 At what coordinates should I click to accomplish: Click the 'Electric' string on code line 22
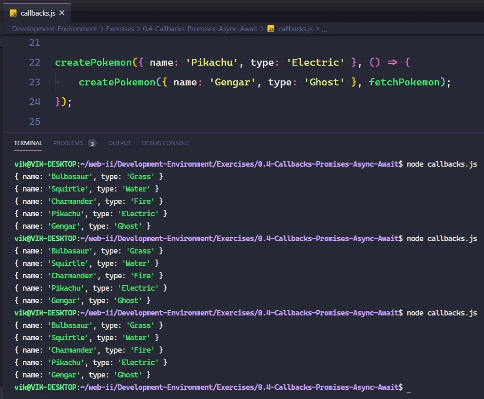315,62
